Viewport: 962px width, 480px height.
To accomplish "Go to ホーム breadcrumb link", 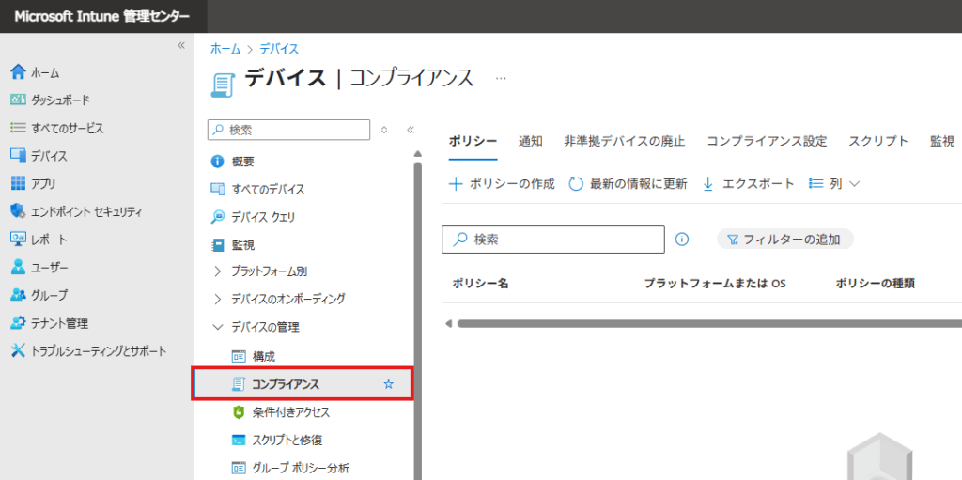I will point(225,49).
